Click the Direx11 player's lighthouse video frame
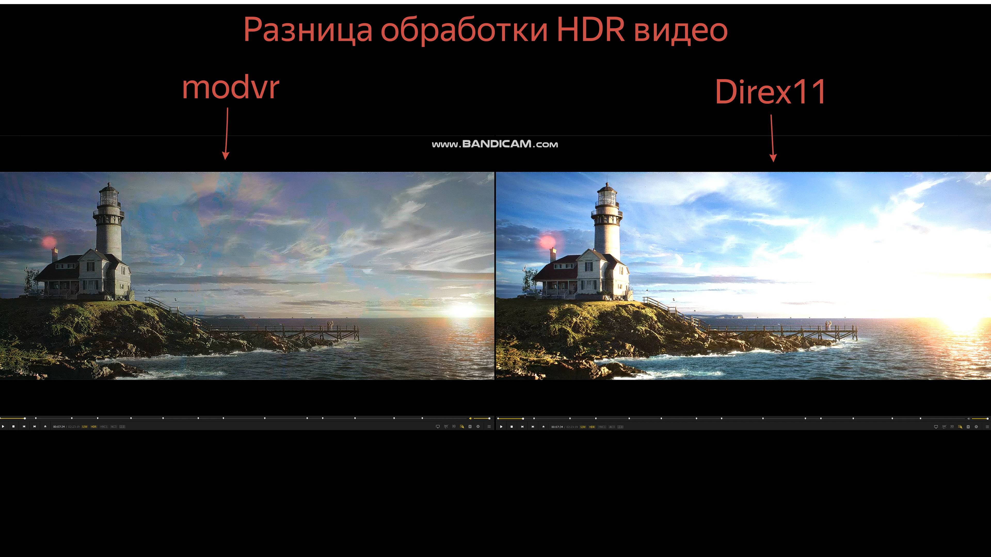Viewport: 991px width, 557px height. tap(743, 276)
